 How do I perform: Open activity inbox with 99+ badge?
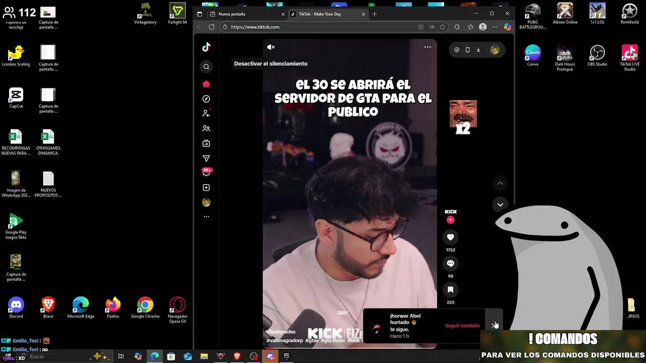pos(206,172)
